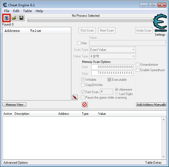The height and width of the screenshot is (167, 169).
Task: Toggle the Fast Scan checkbox
Action: pos(83,92)
